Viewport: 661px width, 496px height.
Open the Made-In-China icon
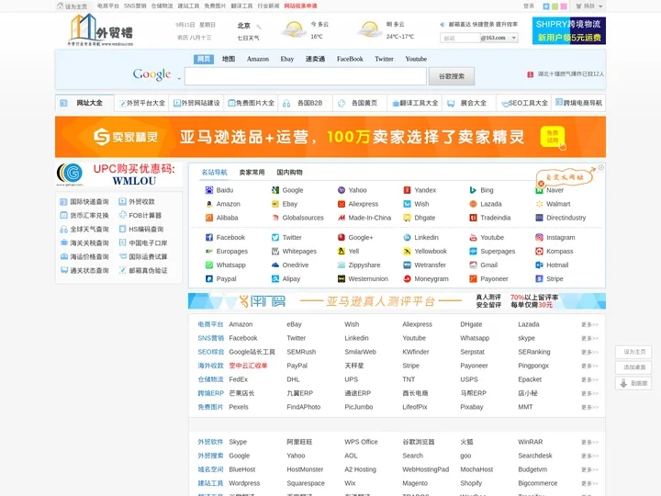341,218
